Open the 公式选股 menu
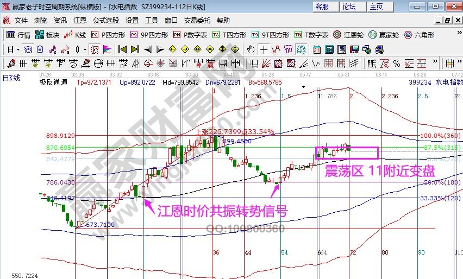463x279 pixels. [x=105, y=20]
